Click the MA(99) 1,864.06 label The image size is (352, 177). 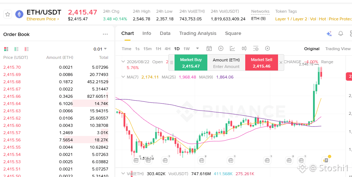[x=216, y=77]
